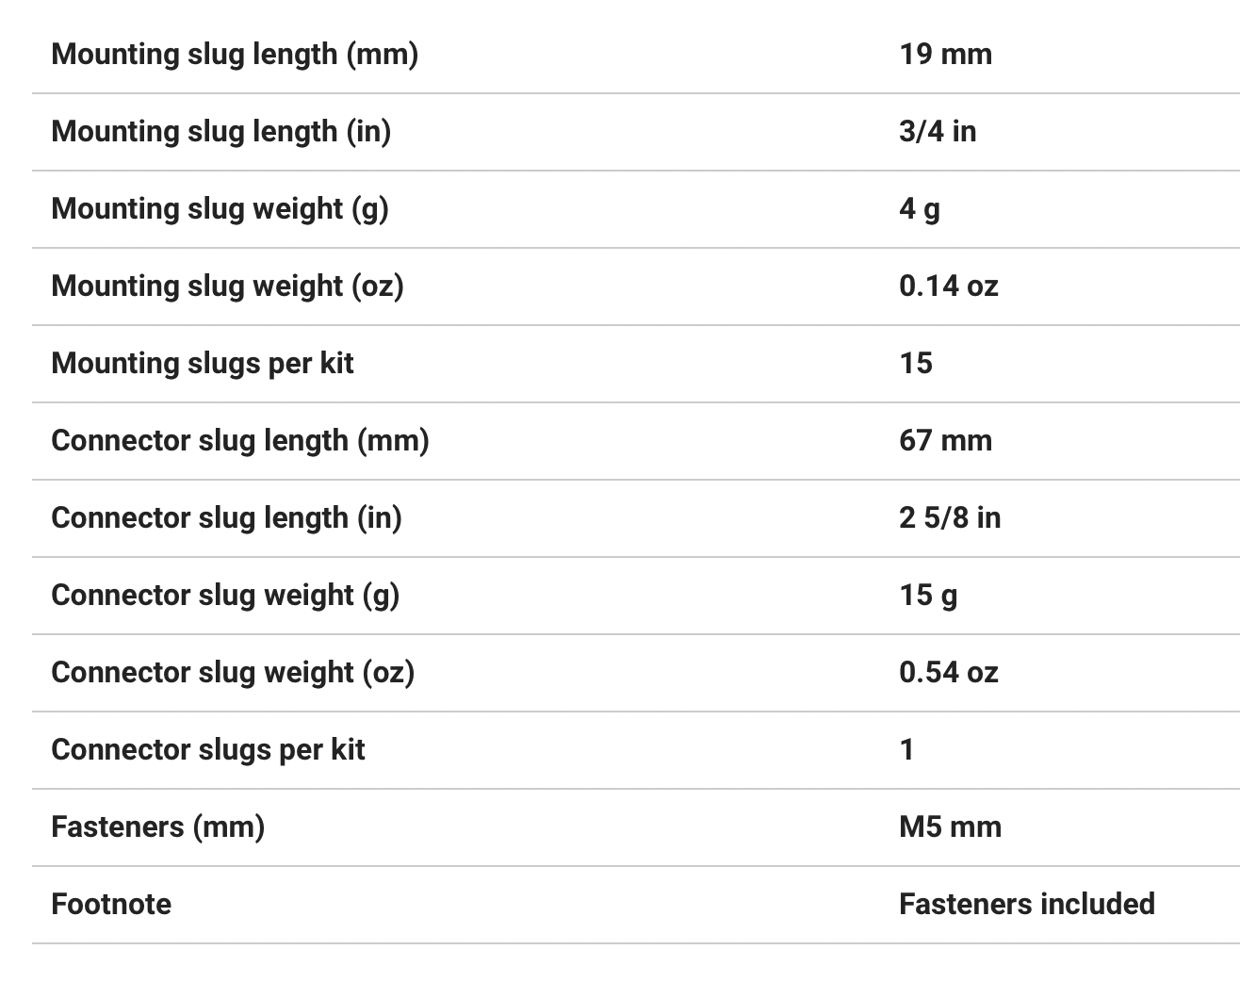Select the "4 g" value
This screenshot has height=982, width=1240.
[x=920, y=208]
